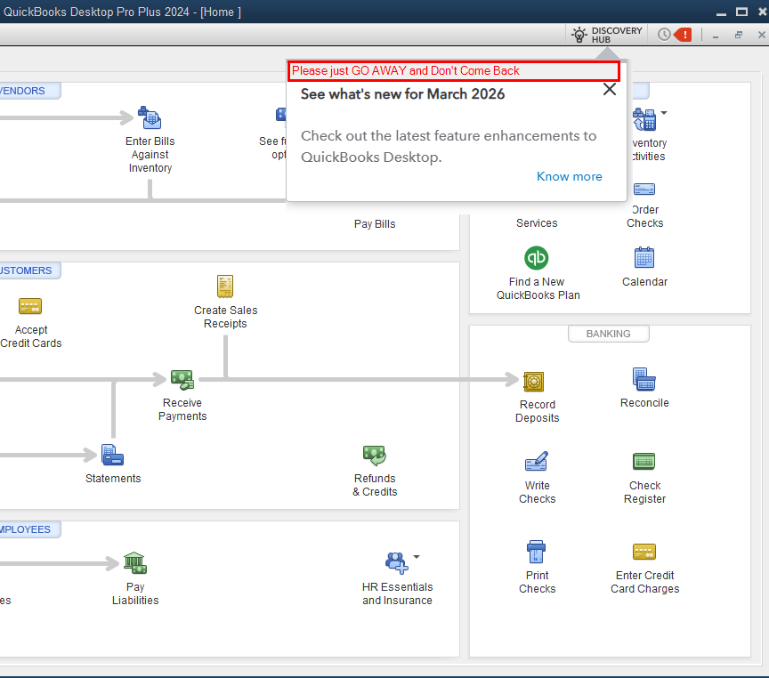Open Write Checks icon
The height and width of the screenshot is (678, 769).
tap(537, 461)
